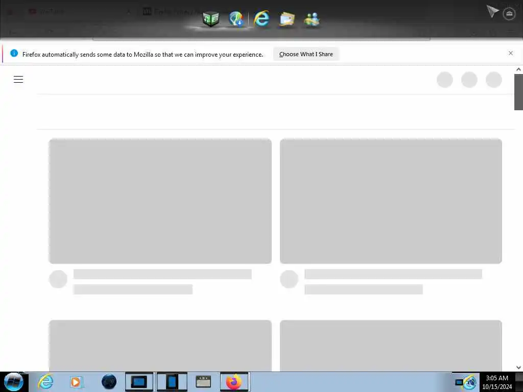Open the gray window app in the taskbar
This screenshot has height=392, width=523.
[203, 382]
